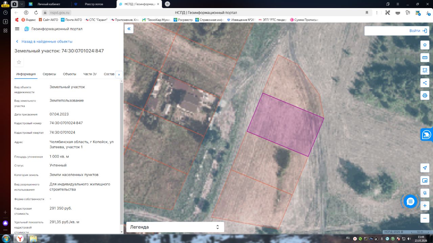This screenshot has width=433, height=243.
Task: Switch to the Сервисы tab
Action: point(49,74)
